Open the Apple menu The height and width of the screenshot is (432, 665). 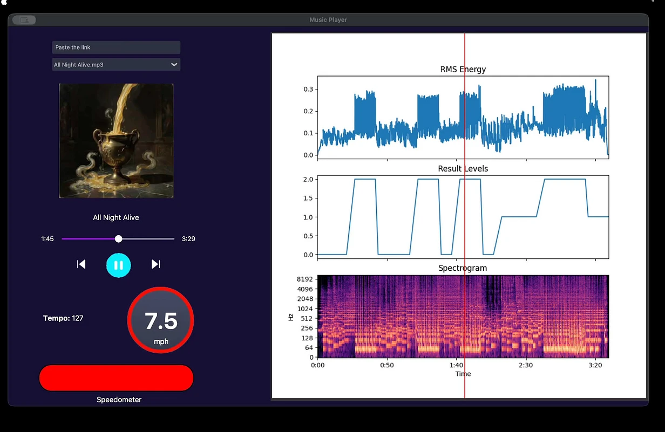coord(3,2)
